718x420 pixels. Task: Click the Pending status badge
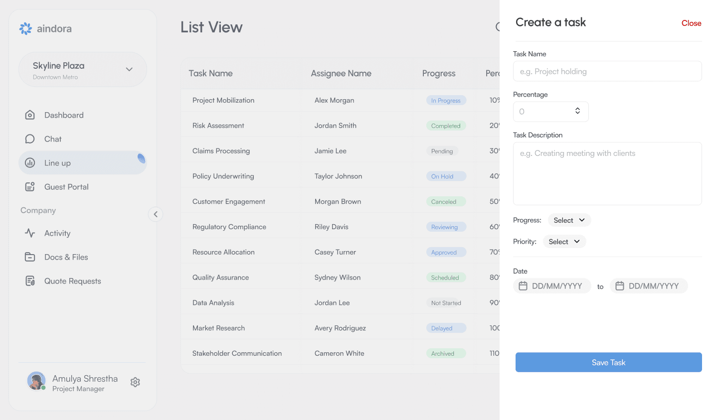pyautogui.click(x=442, y=151)
